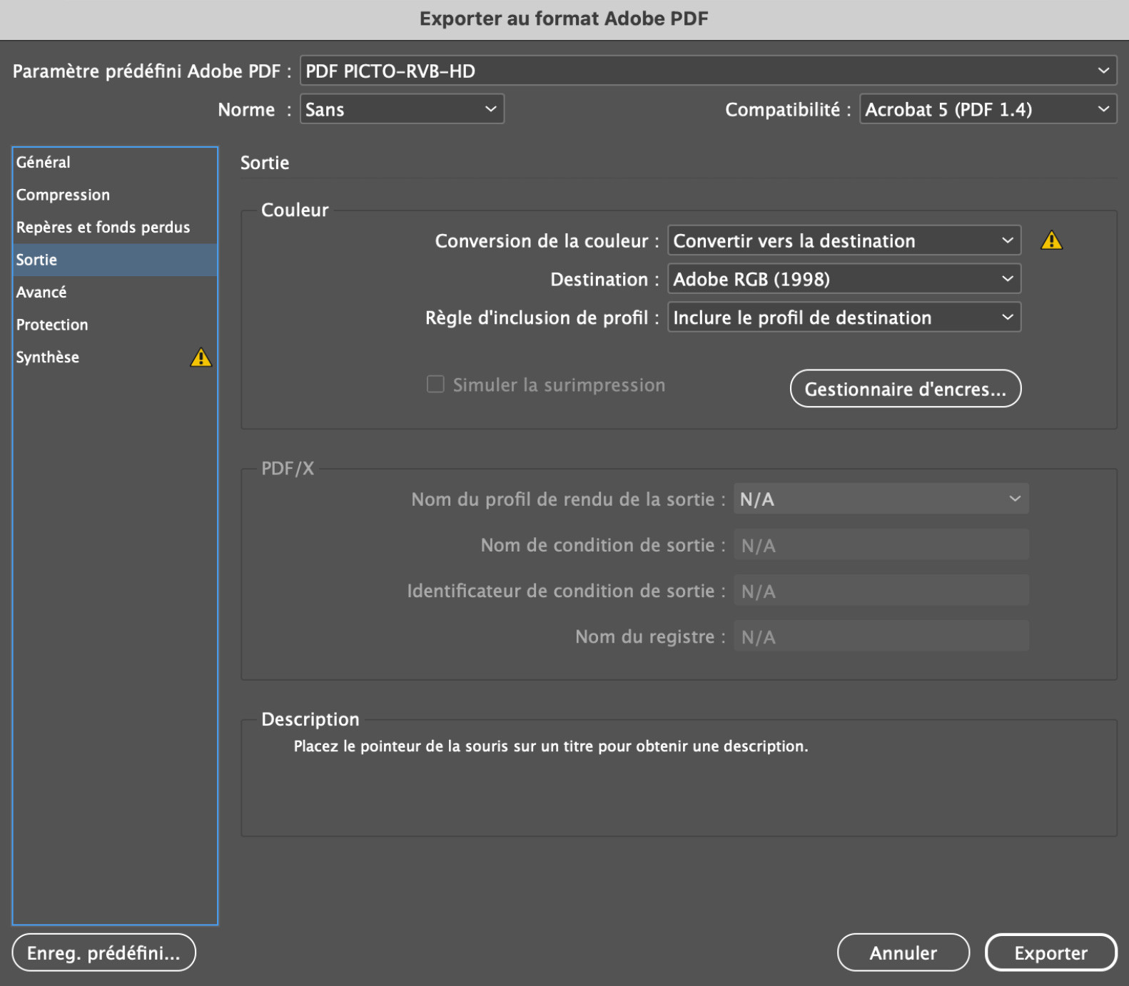Go to the Avancé section
This screenshot has height=986, width=1129.
[41, 293]
